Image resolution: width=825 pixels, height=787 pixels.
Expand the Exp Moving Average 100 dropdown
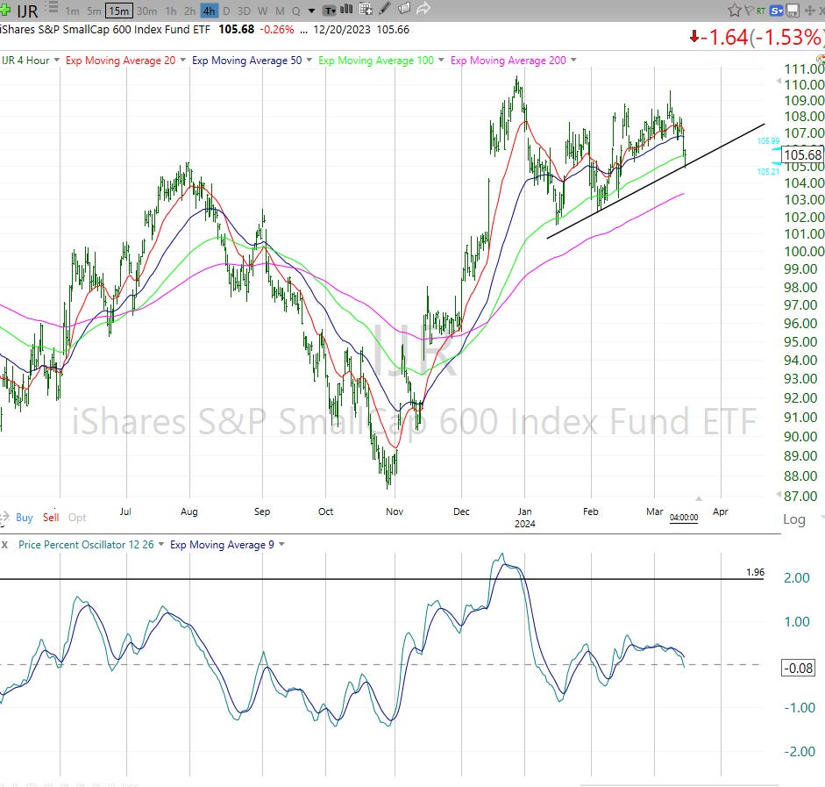pyautogui.click(x=441, y=60)
